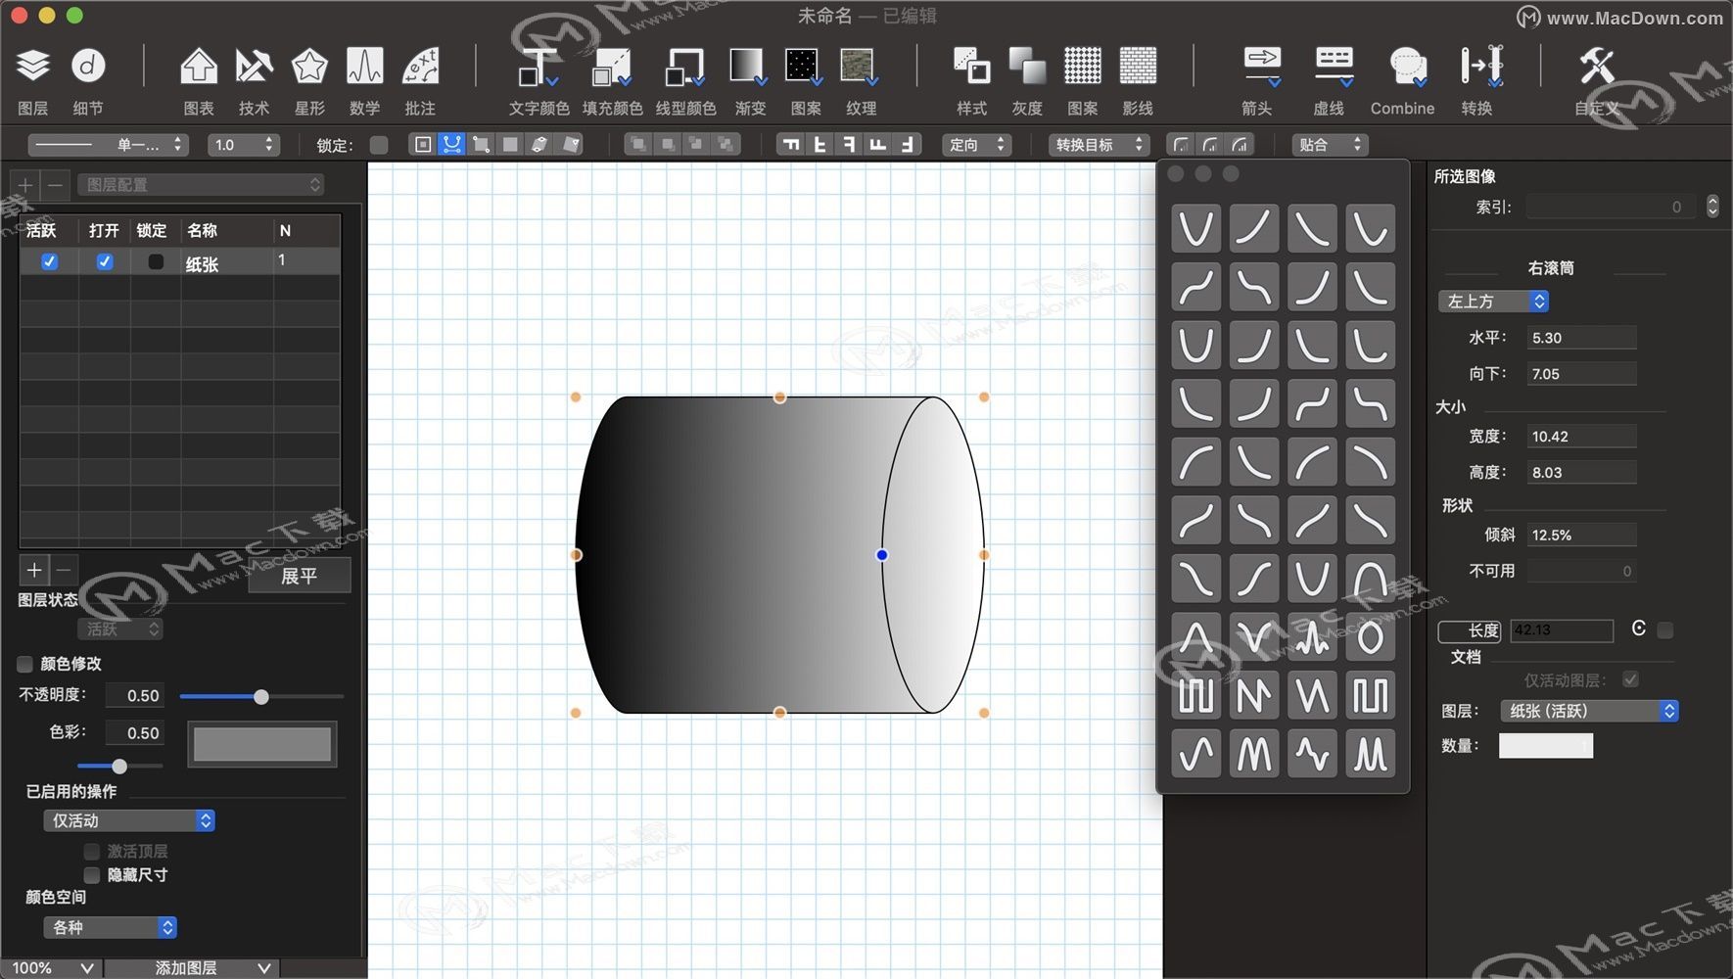Open the 左上方 anchor dropdown
The width and height of the screenshot is (1733, 979).
[x=1493, y=301]
